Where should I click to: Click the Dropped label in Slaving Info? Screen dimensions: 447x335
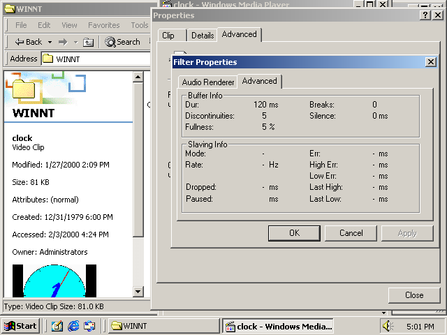[x=201, y=187]
